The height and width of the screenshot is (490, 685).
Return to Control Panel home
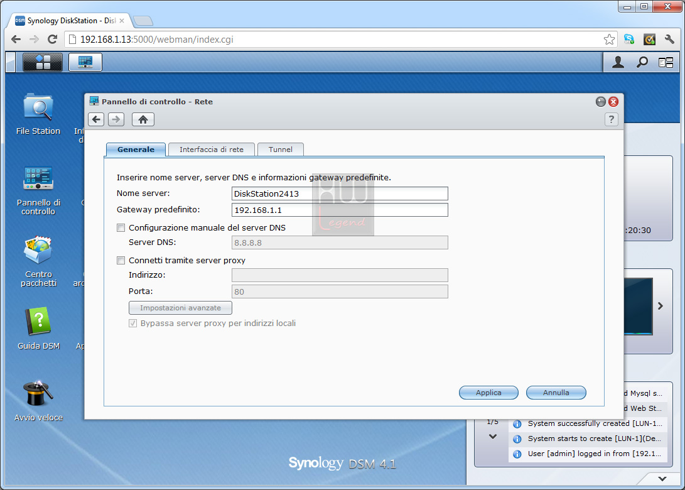tap(143, 119)
